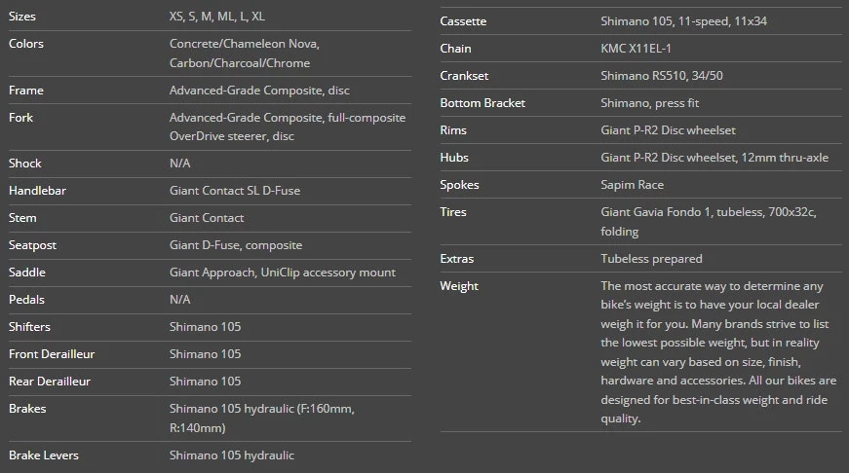Select the KMC X11EL-1 chain value
The image size is (849, 473).
tap(637, 49)
